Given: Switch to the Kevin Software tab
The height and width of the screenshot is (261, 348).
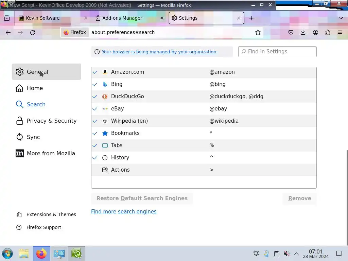Looking at the screenshot, I should coord(53,18).
